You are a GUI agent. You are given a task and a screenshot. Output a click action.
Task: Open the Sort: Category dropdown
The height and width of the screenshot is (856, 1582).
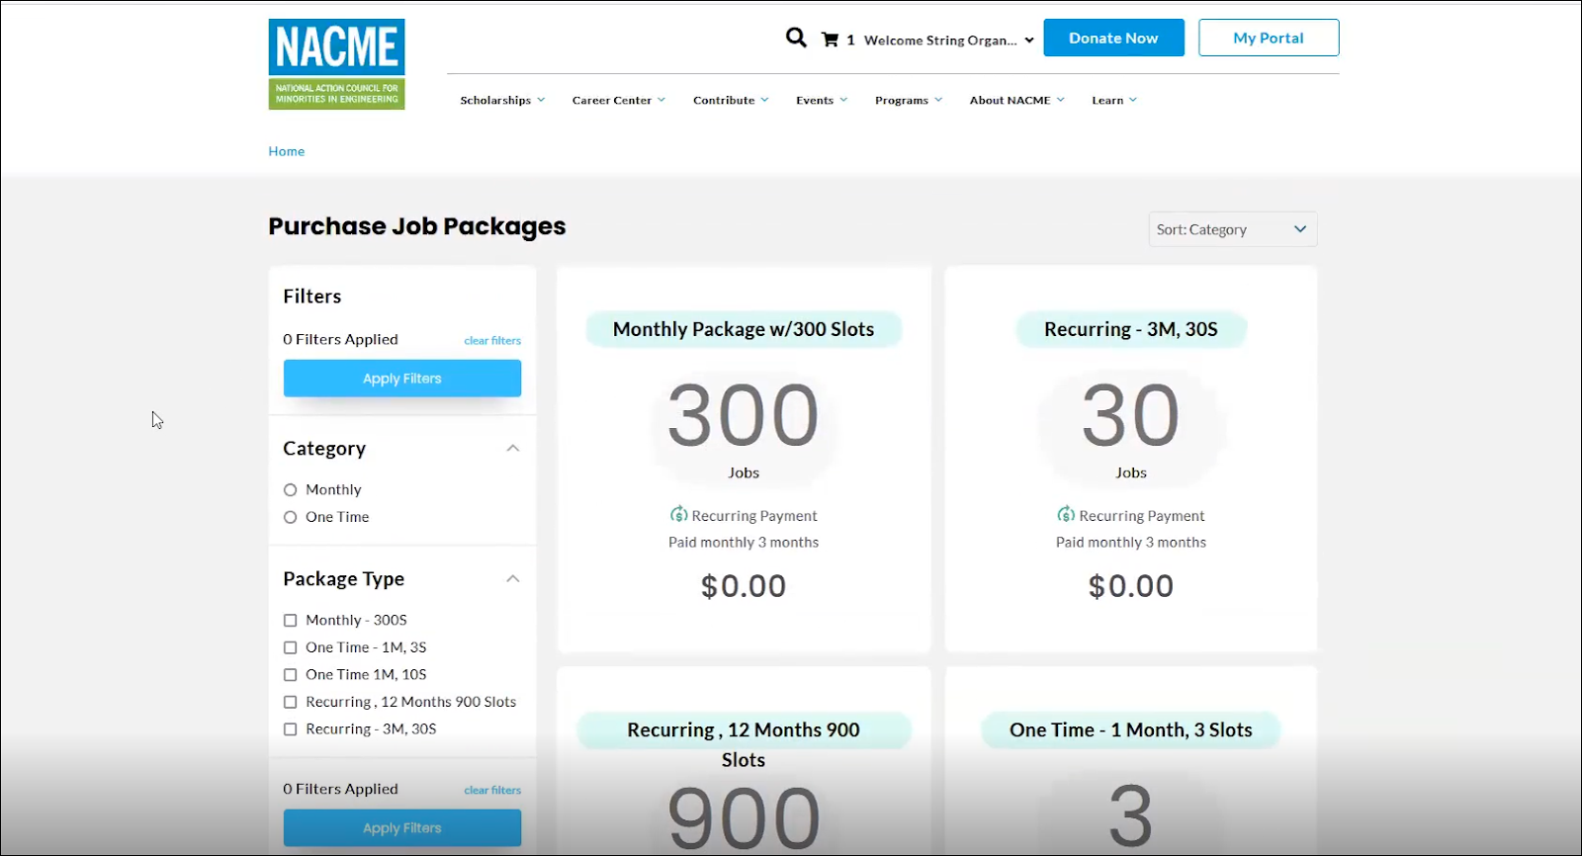(1232, 229)
